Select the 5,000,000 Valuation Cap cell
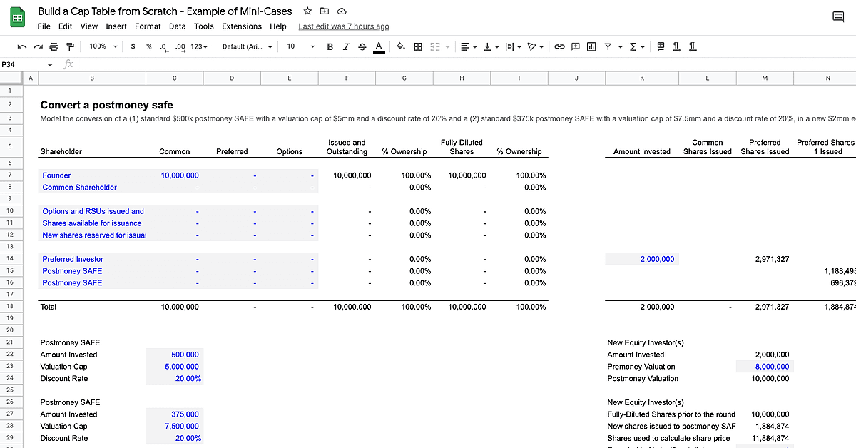This screenshot has height=448, width=856. click(174, 367)
